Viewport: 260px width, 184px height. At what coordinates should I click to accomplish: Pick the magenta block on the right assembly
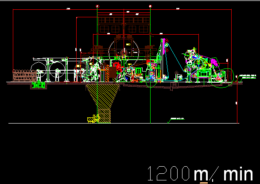(x=215, y=63)
